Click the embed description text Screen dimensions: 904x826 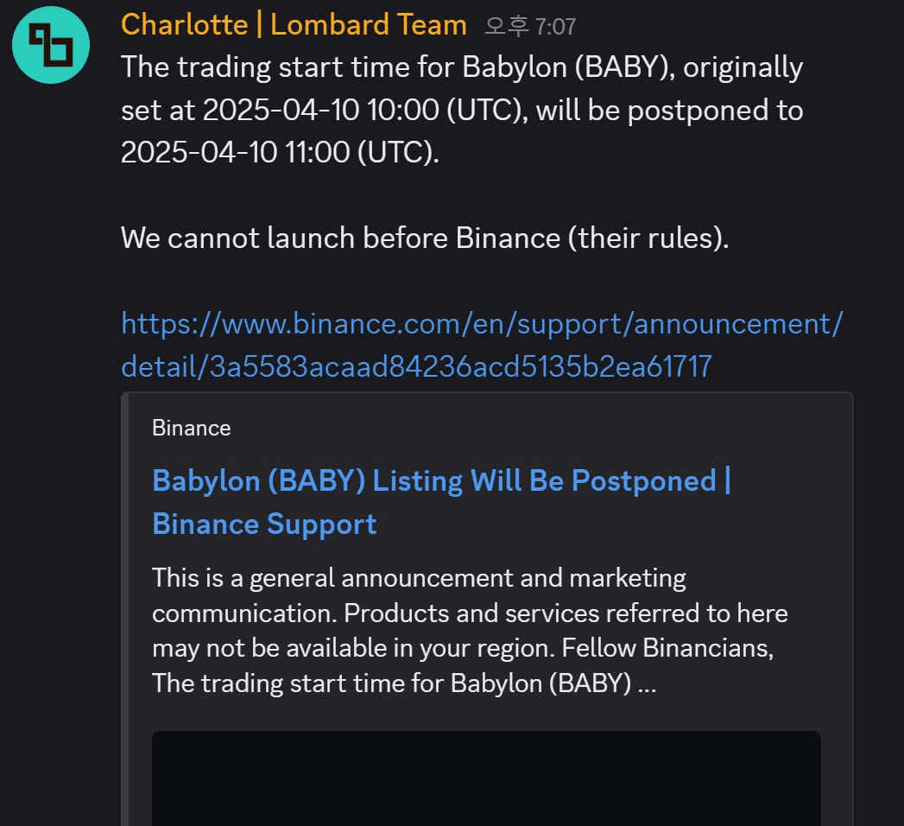click(x=470, y=630)
